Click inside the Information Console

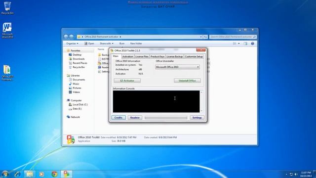click(x=156, y=101)
